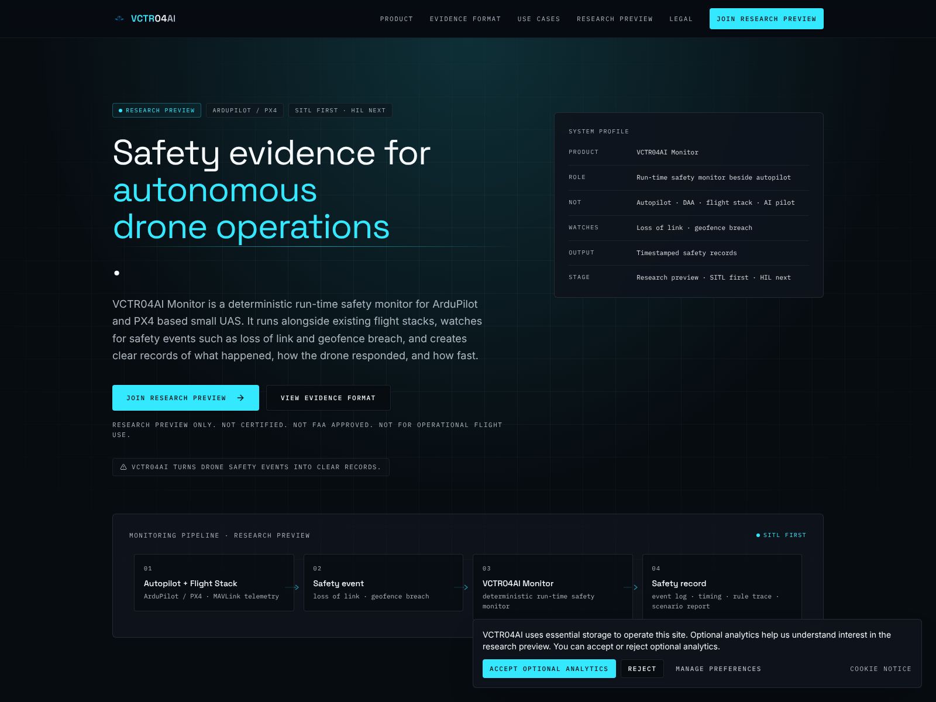Select the Safety event pipeline card
This screenshot has width=936, height=702.
click(383, 583)
